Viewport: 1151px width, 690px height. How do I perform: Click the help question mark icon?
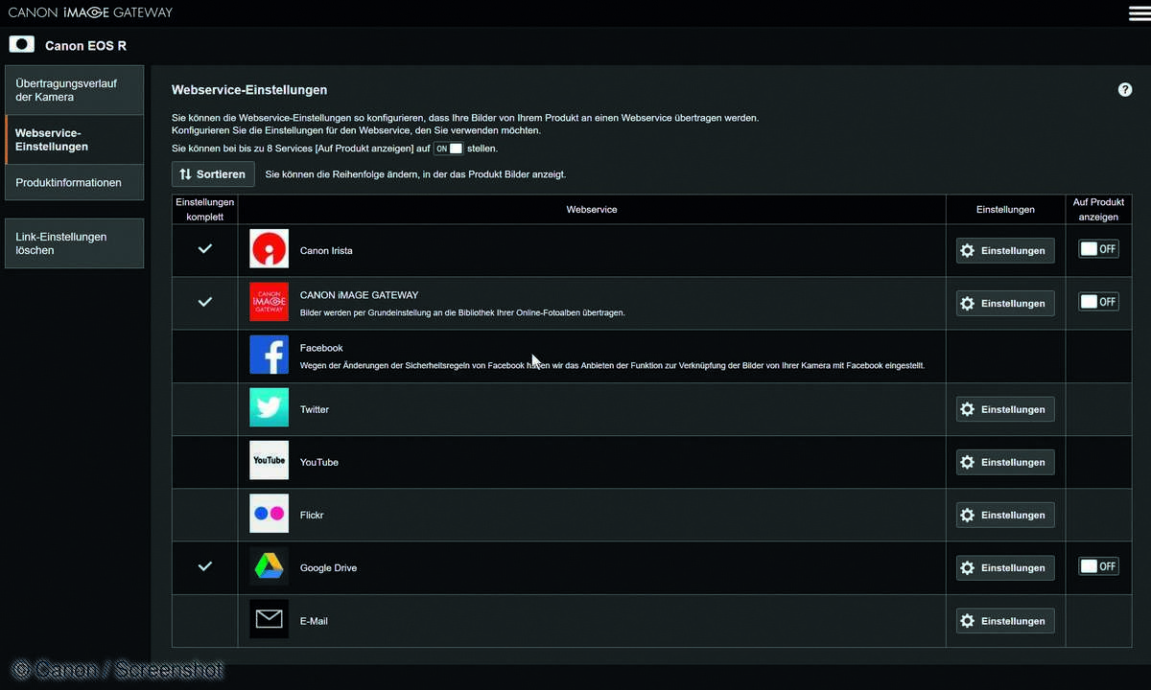pyautogui.click(x=1125, y=89)
